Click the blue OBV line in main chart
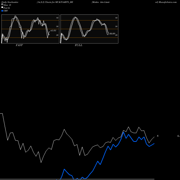Viewport: 180px width, 180px height. tap(103, 158)
